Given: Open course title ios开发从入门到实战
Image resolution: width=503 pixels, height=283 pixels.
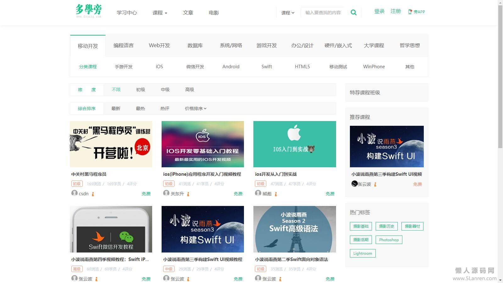Looking at the screenshot, I should (276, 174).
